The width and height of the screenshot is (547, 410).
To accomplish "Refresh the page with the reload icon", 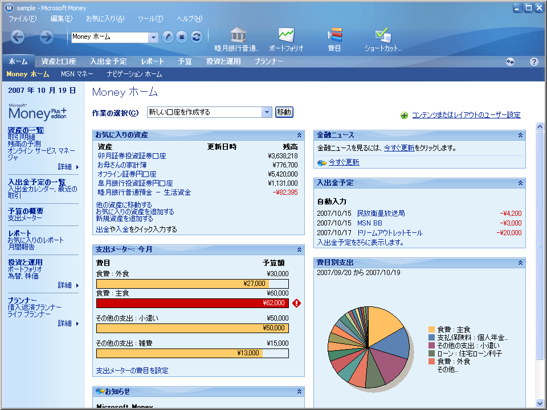I will 197,36.
